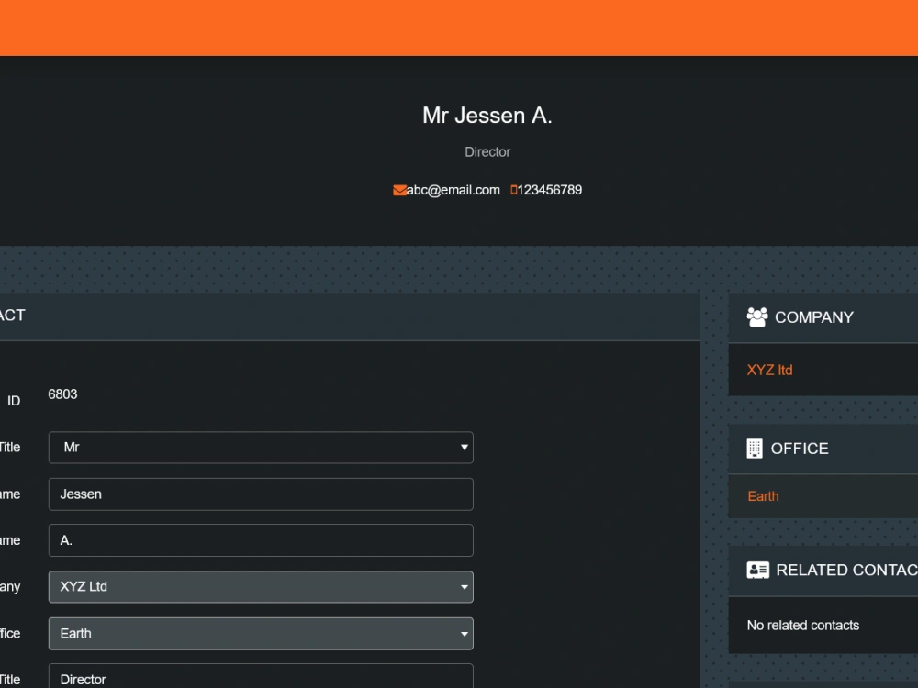This screenshot has width=918, height=688.
Task: Click the Related Contacts card icon
Action: pos(757,570)
